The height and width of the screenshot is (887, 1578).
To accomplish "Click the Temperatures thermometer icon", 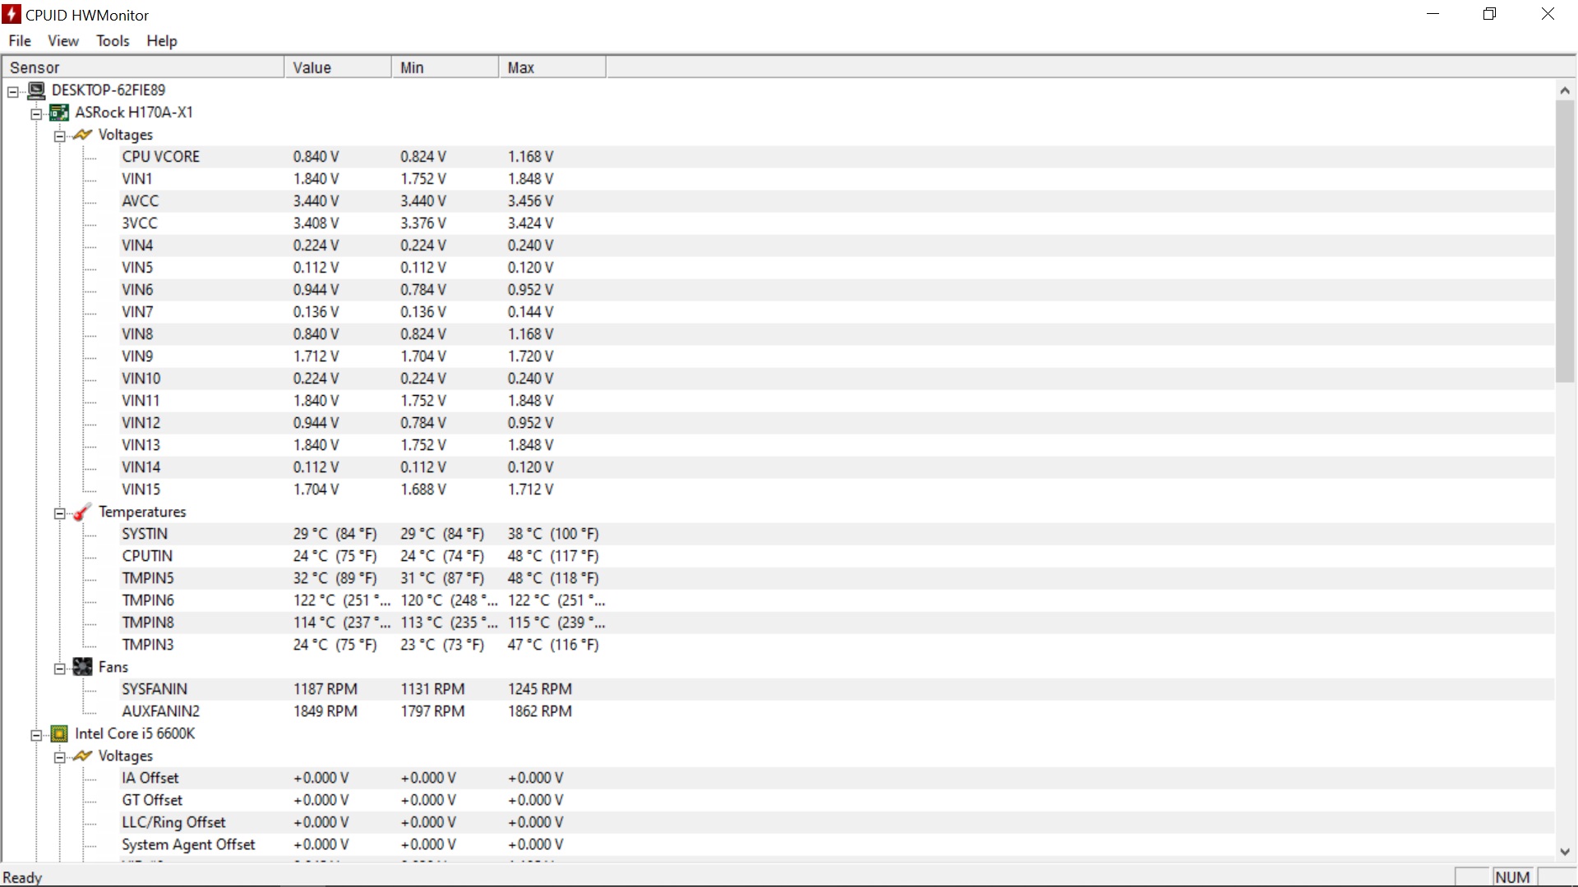I will [82, 512].
